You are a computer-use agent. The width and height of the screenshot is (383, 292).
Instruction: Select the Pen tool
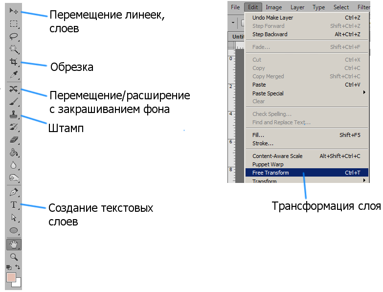(x=13, y=192)
